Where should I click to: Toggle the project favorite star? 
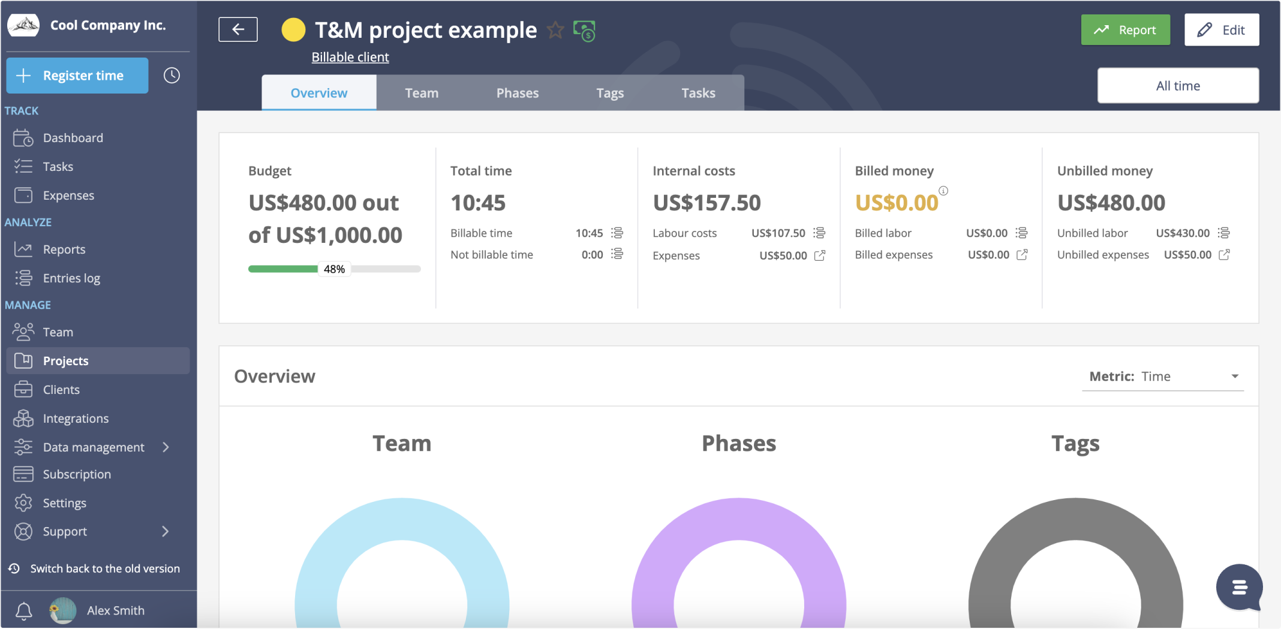556,30
